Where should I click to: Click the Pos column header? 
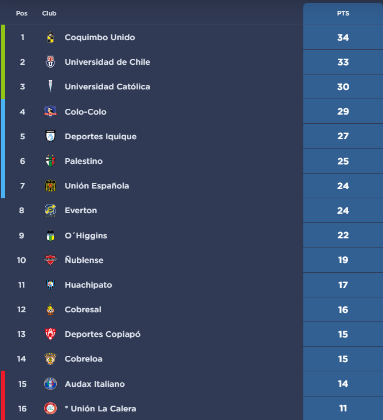[x=22, y=13]
